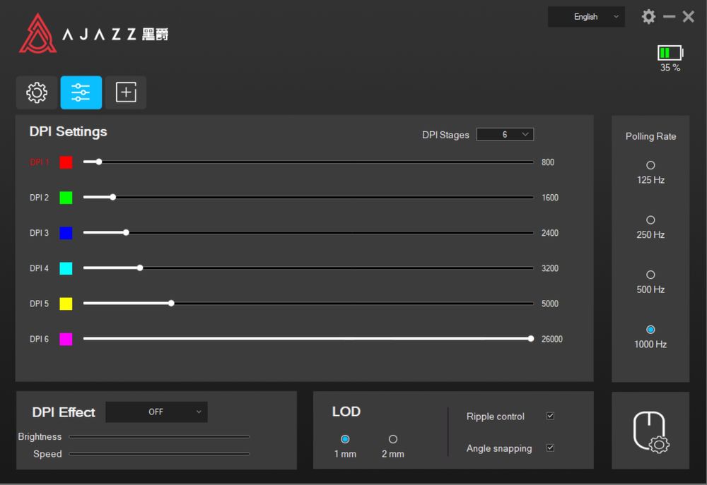
Task: Click the Speed slider track
Action: (x=159, y=454)
